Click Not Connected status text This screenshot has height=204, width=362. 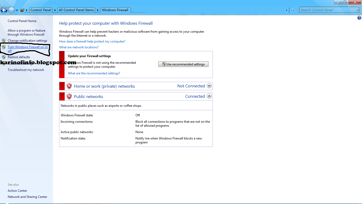point(191,86)
